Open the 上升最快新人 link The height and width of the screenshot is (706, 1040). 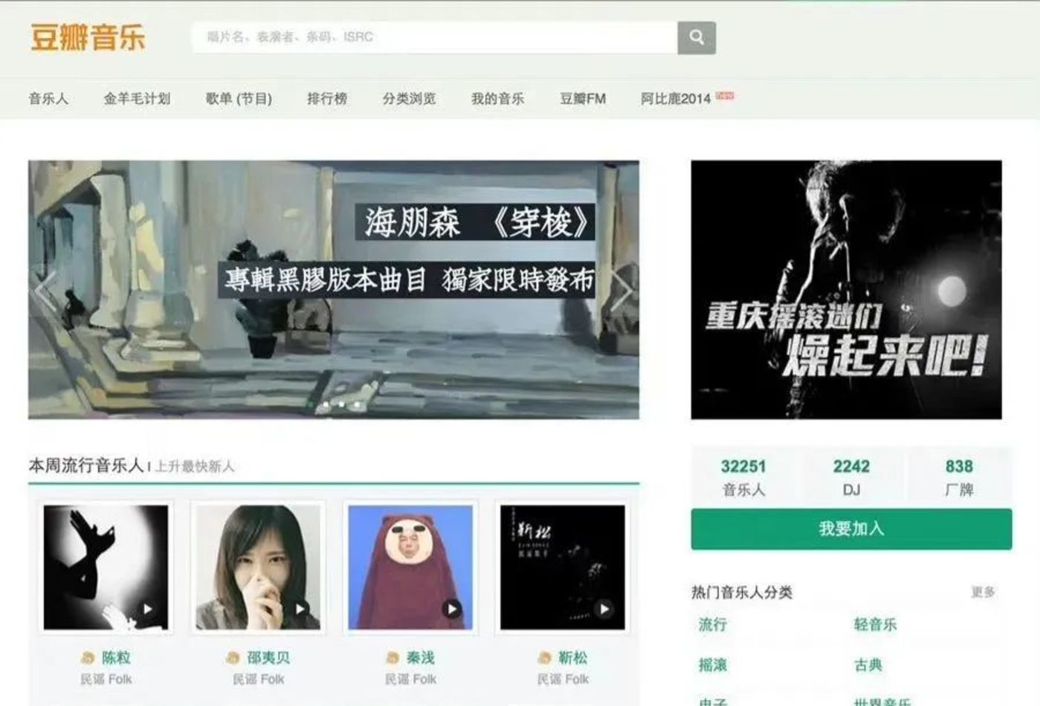coord(195,467)
